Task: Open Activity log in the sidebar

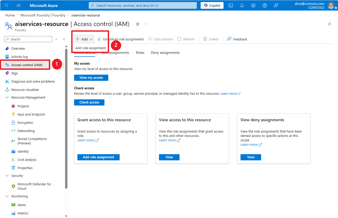Action: [x=20, y=57]
